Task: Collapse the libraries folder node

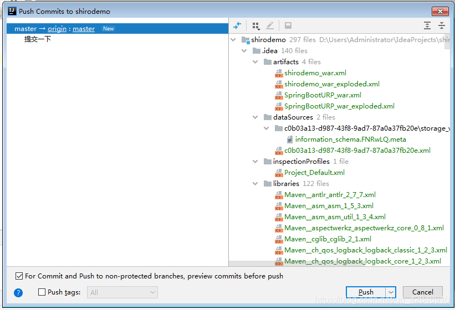Action: [x=255, y=183]
